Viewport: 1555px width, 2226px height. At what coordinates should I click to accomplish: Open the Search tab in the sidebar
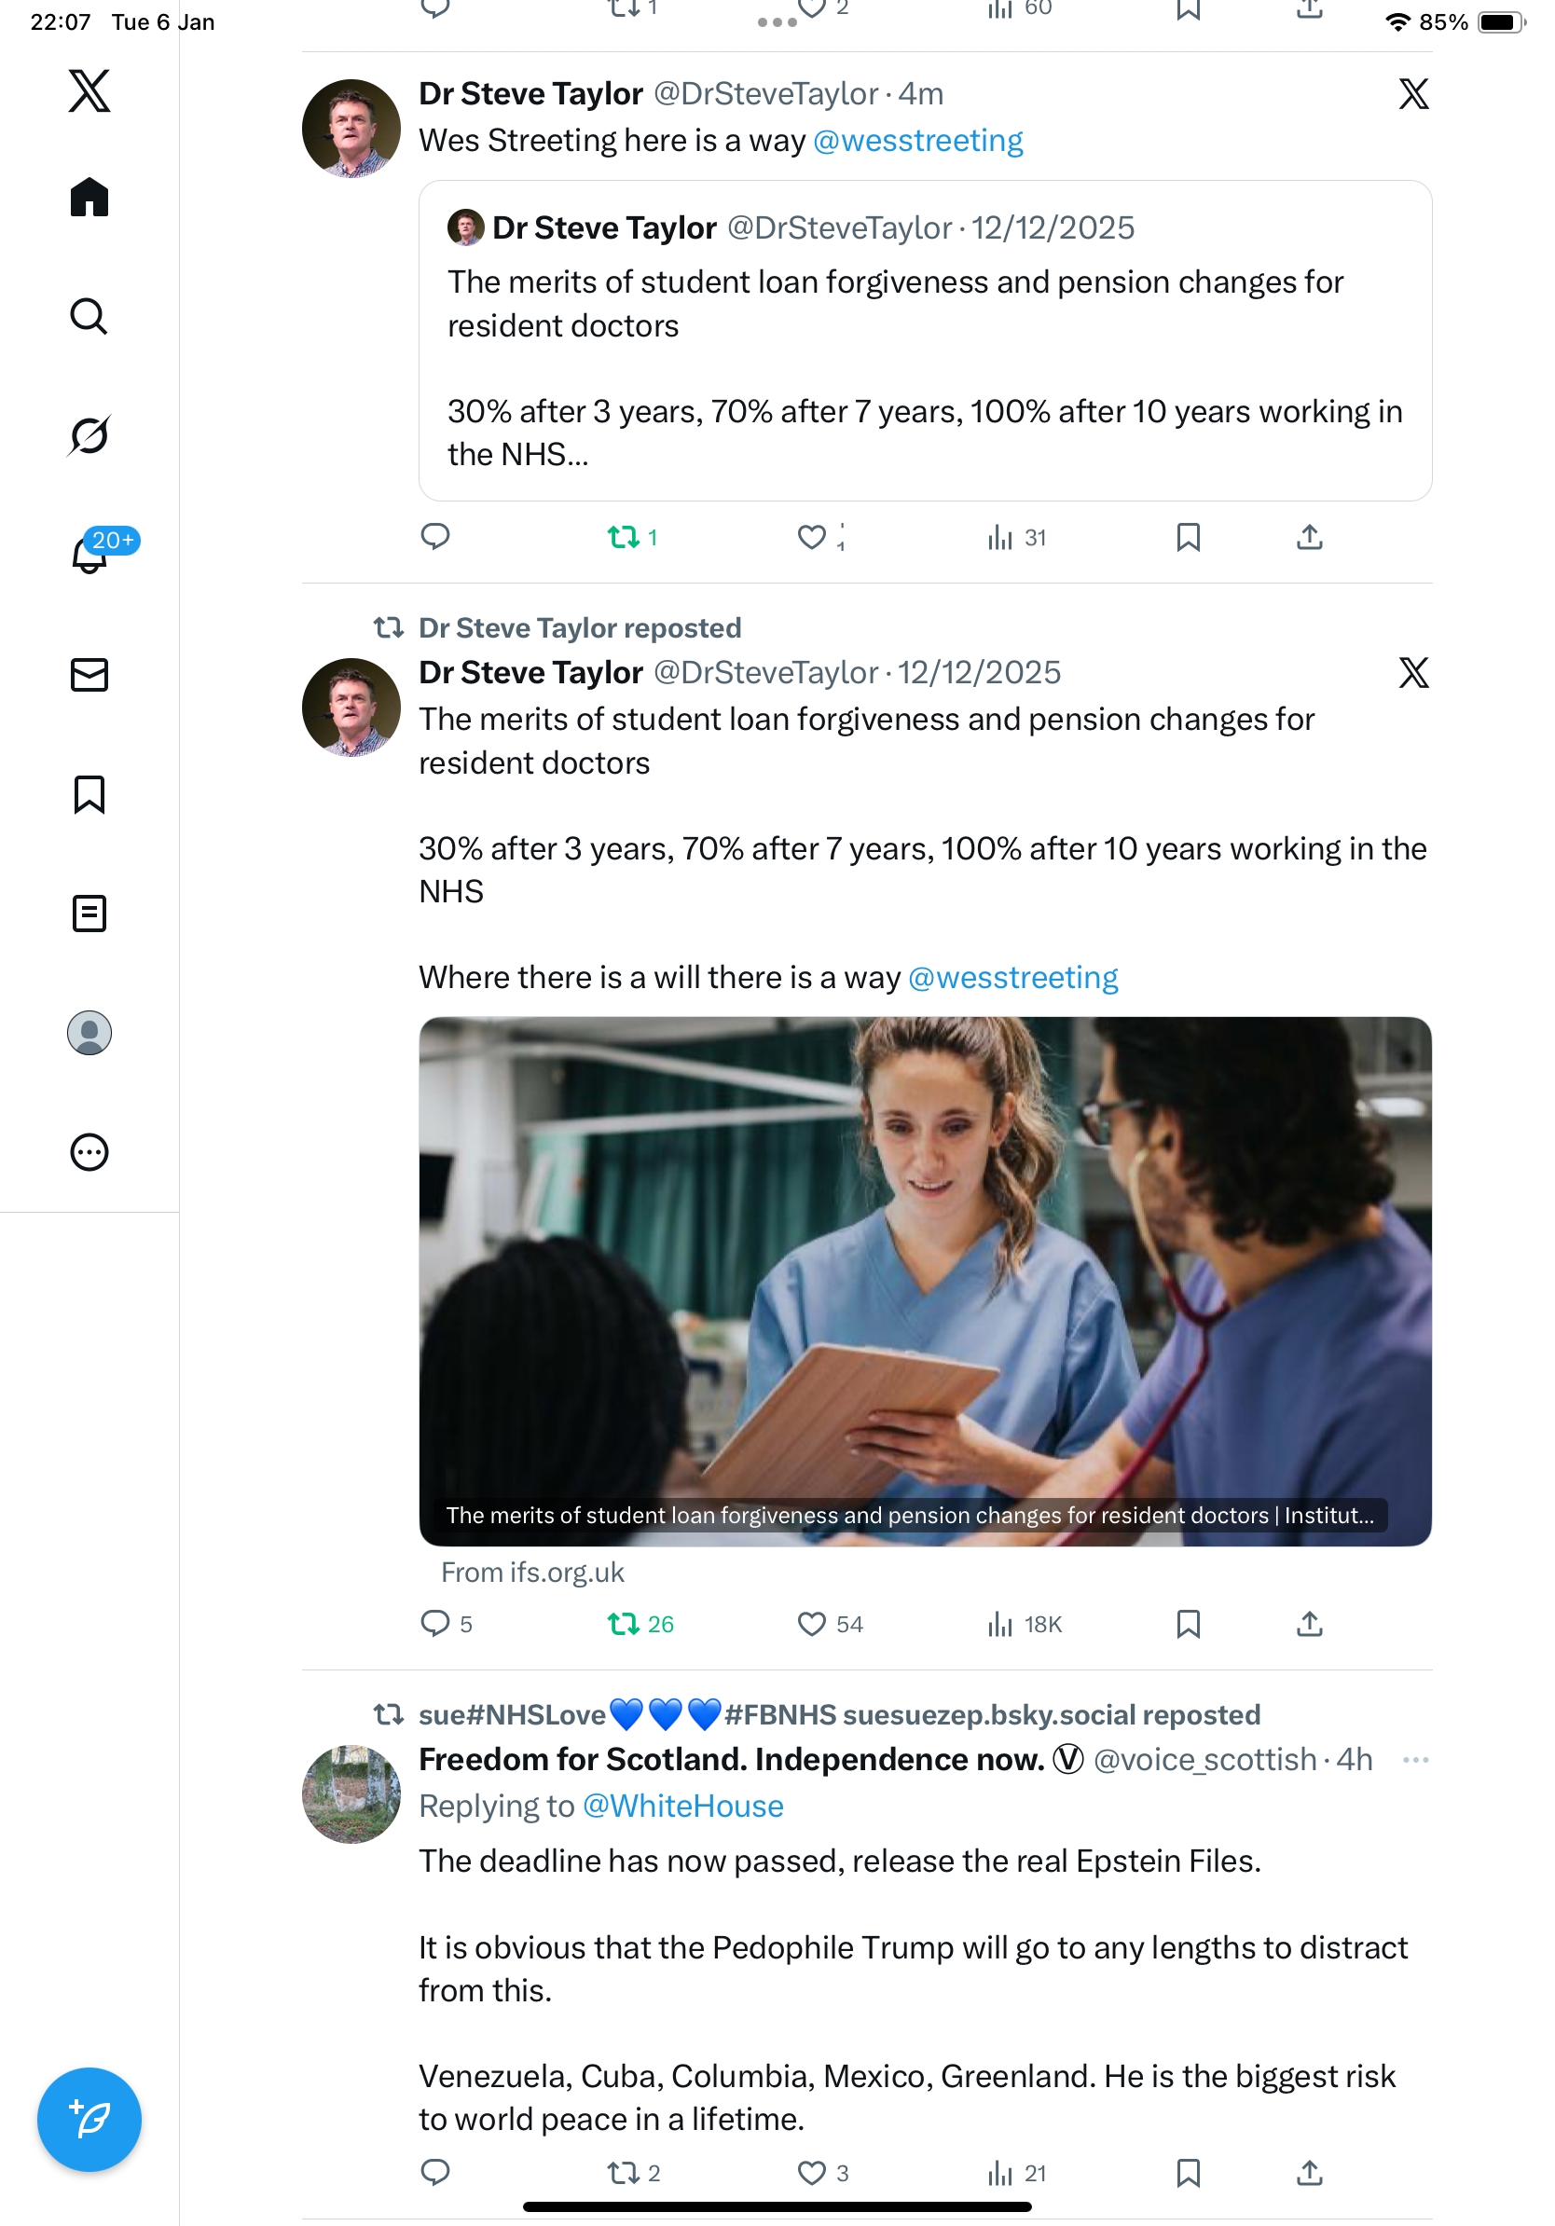[89, 316]
